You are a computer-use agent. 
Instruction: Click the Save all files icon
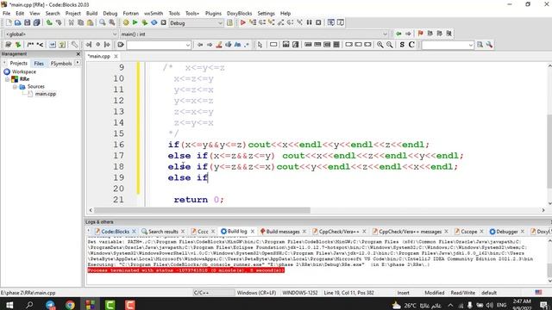click(36, 23)
